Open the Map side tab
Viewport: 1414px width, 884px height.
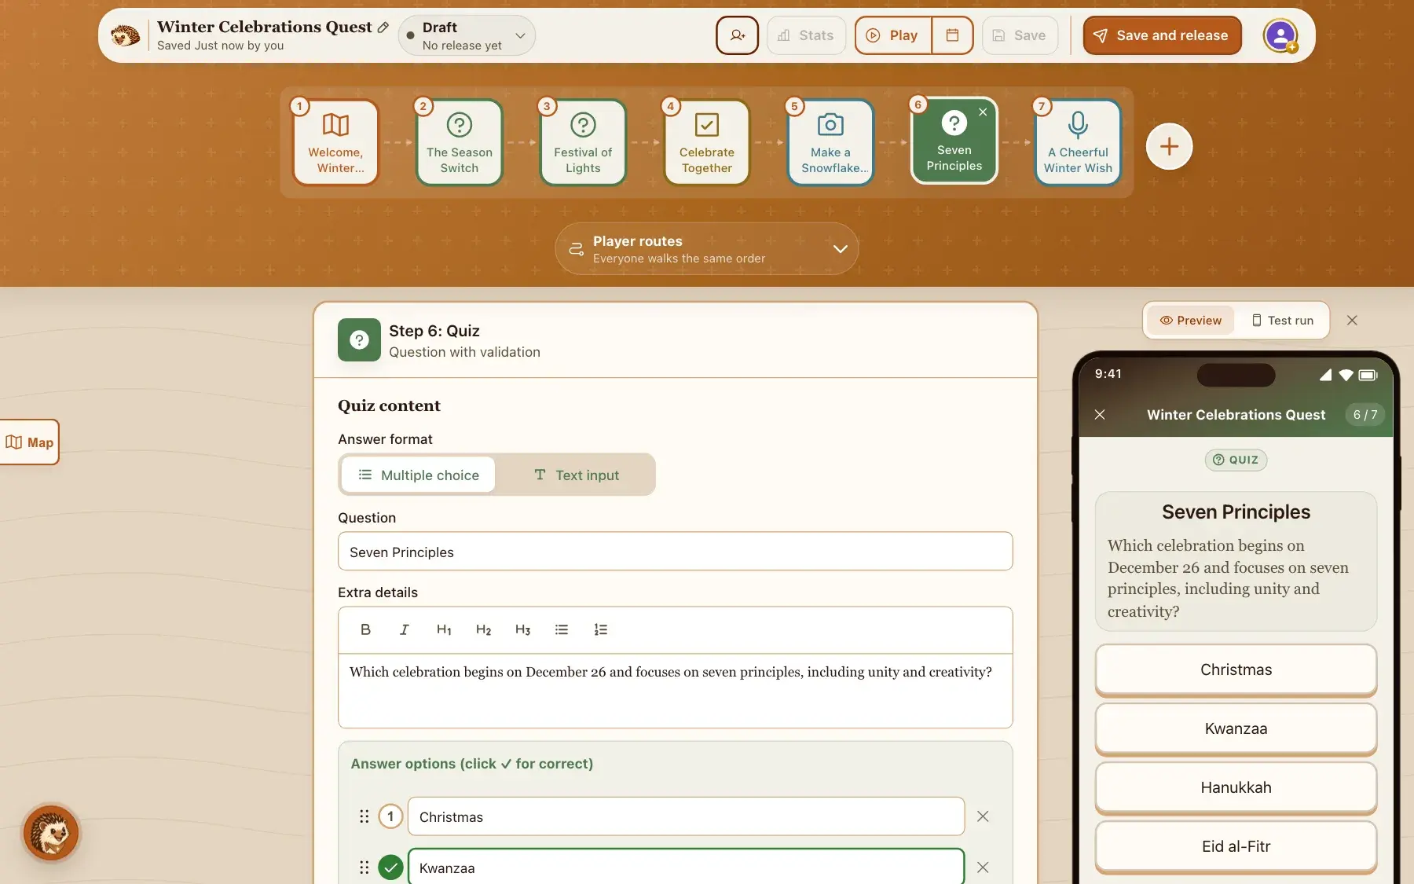click(x=30, y=442)
